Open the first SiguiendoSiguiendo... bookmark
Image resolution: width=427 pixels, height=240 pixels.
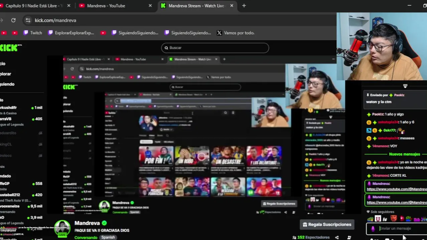(135, 33)
